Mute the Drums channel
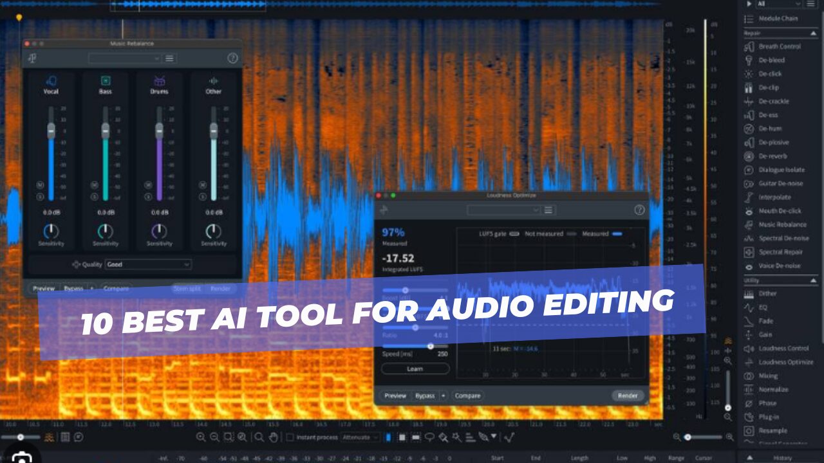The width and height of the screenshot is (824, 463). click(148, 185)
